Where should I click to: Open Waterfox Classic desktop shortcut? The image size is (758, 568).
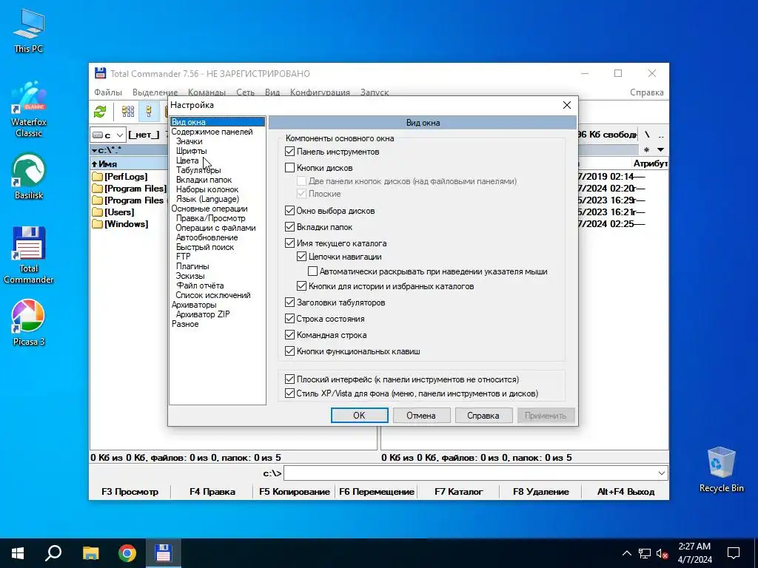coord(29,109)
